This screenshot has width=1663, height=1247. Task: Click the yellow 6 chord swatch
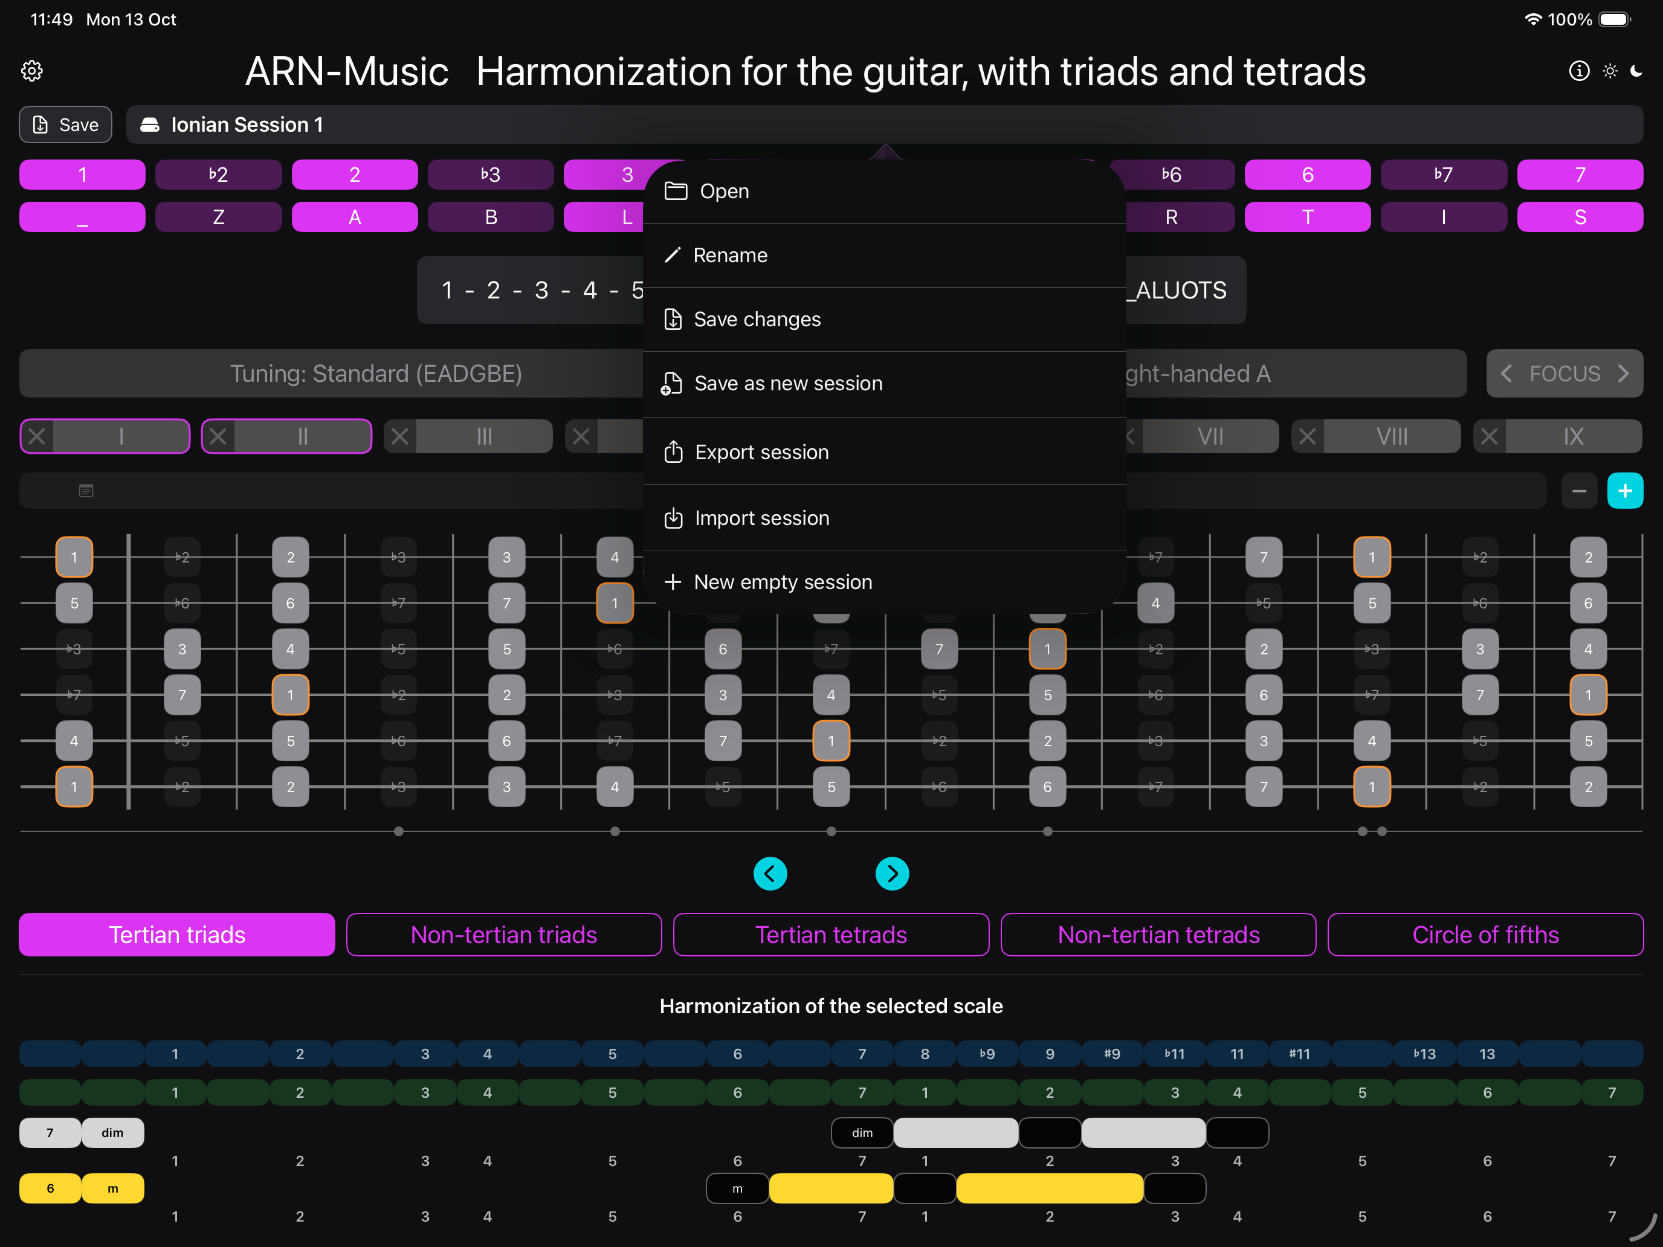coord(50,1188)
